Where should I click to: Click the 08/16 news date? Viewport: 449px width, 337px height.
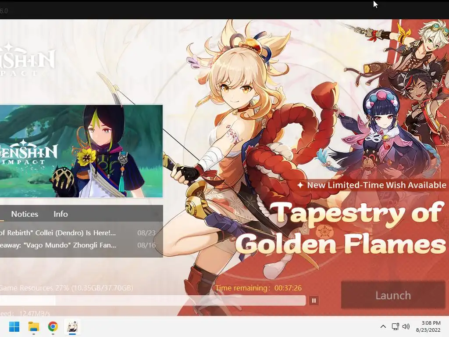point(146,245)
